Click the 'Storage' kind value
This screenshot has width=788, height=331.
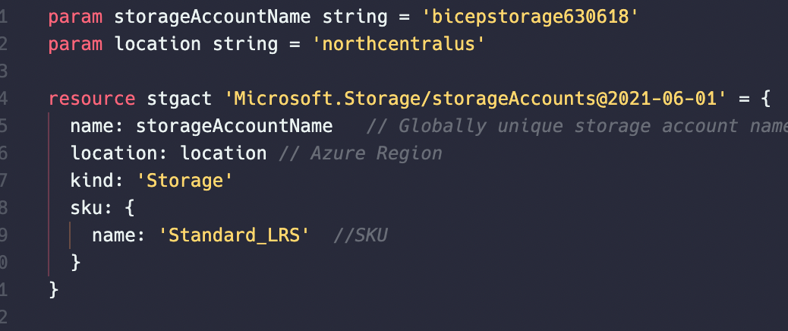[x=184, y=181]
